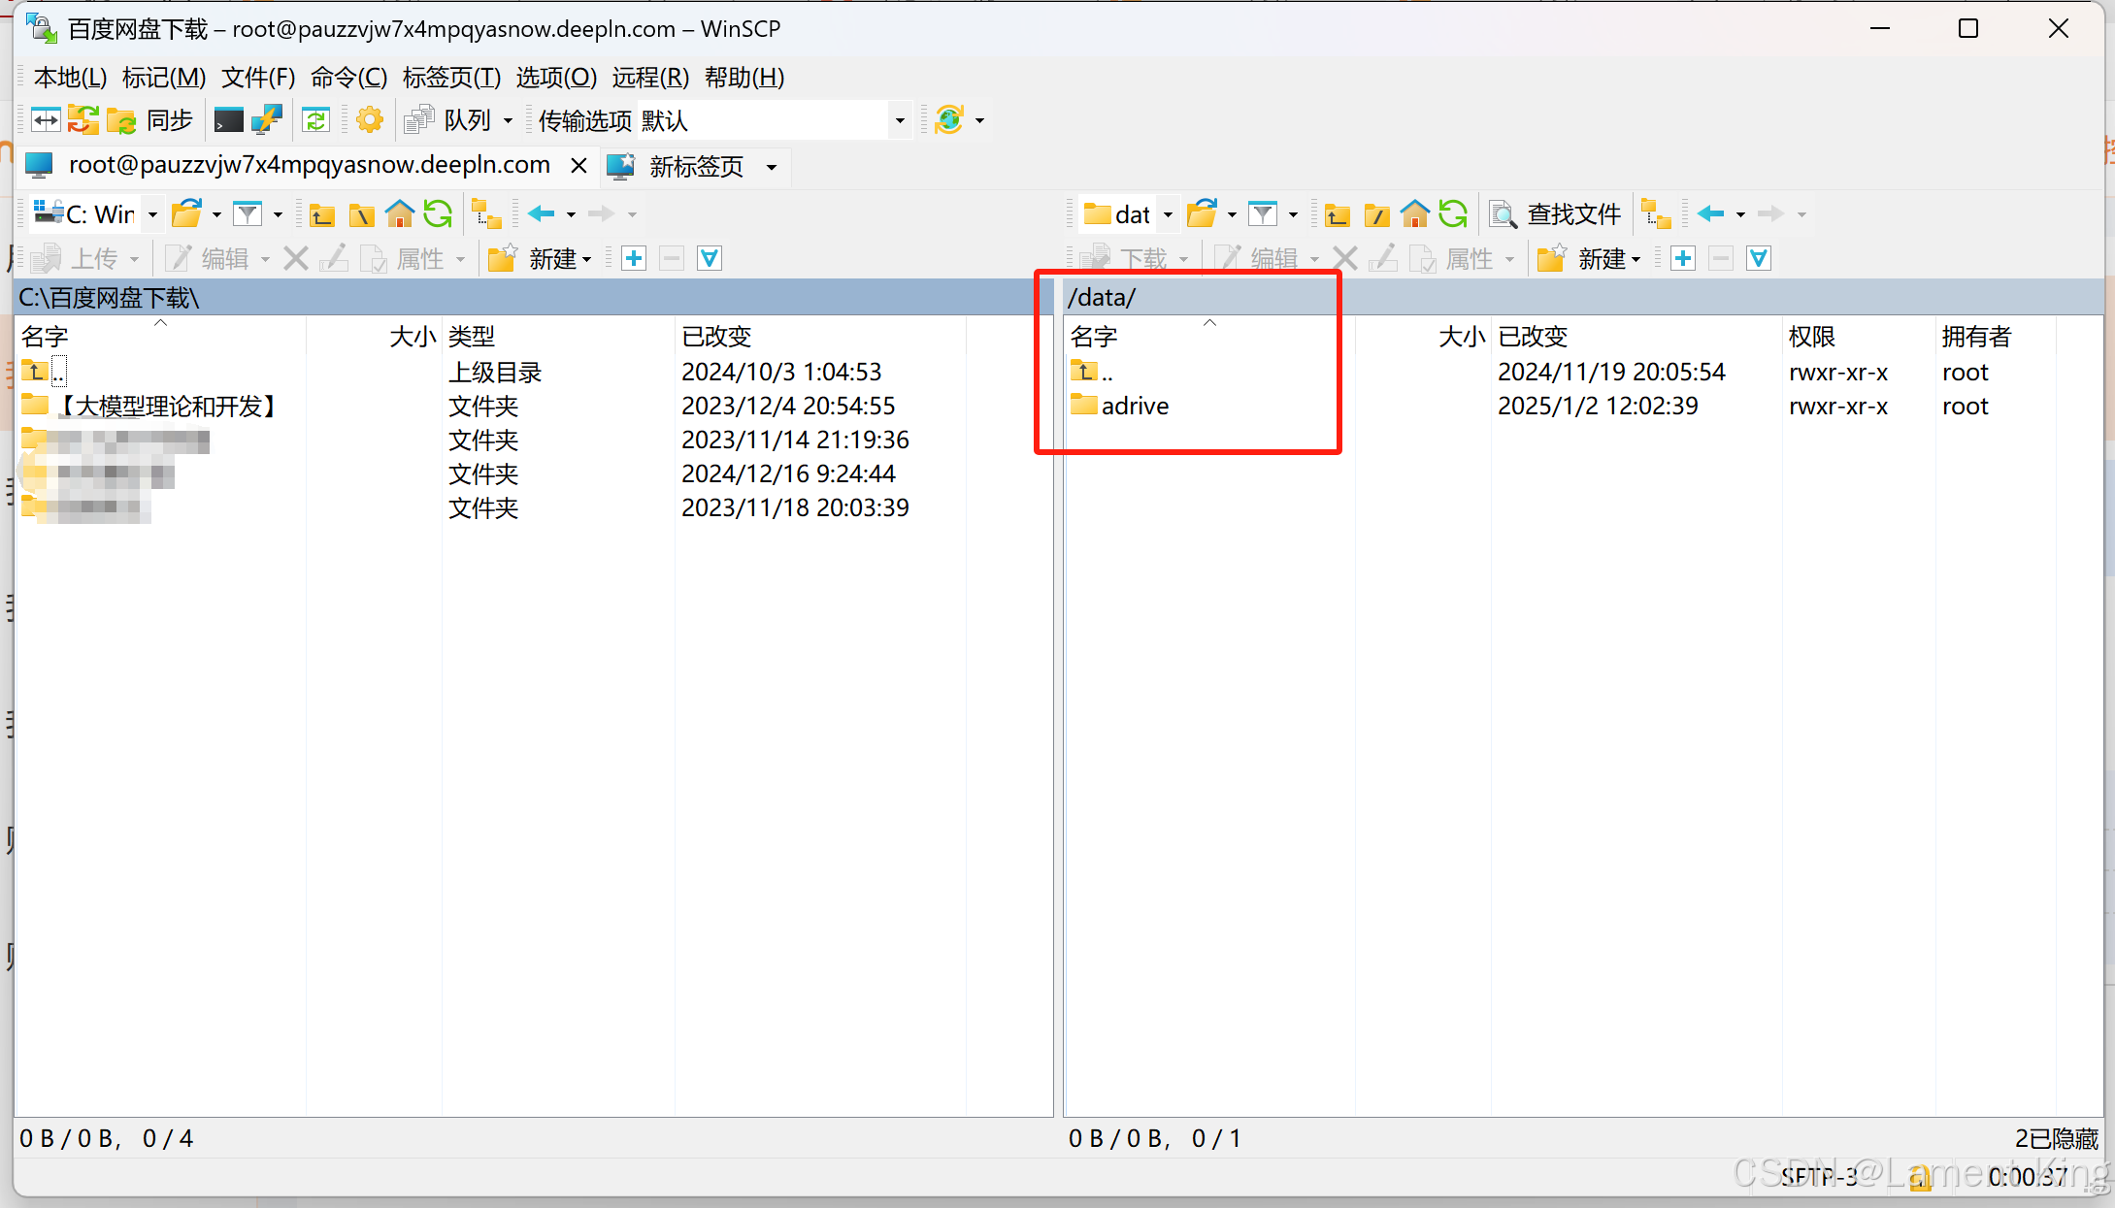Toggle the remote directory tree icon
The height and width of the screenshot is (1208, 2115).
click(x=1656, y=214)
